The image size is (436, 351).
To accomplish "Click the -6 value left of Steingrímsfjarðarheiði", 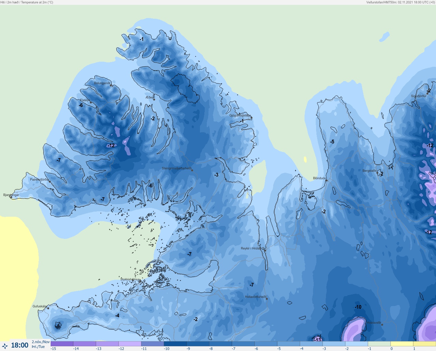I will (150, 186).
